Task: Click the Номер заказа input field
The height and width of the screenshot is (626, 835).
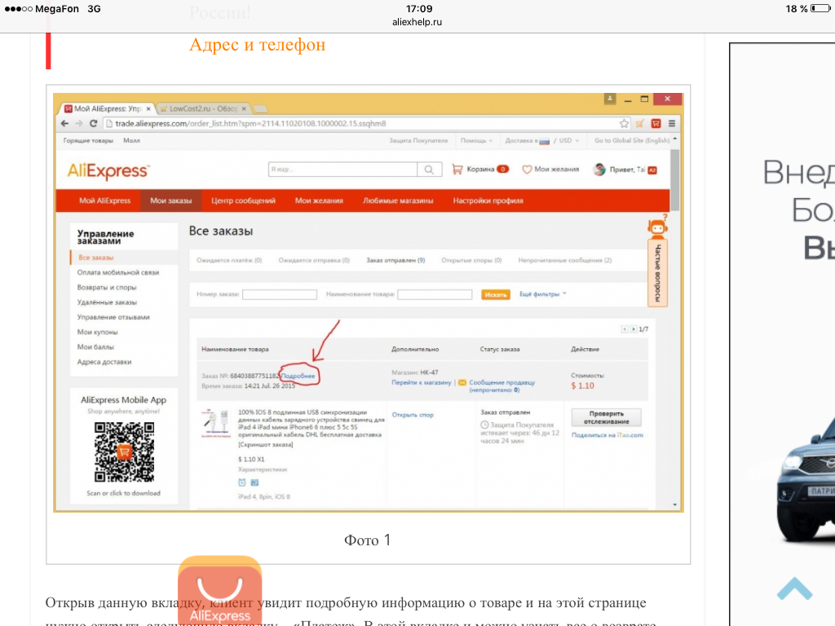Action: click(x=280, y=294)
